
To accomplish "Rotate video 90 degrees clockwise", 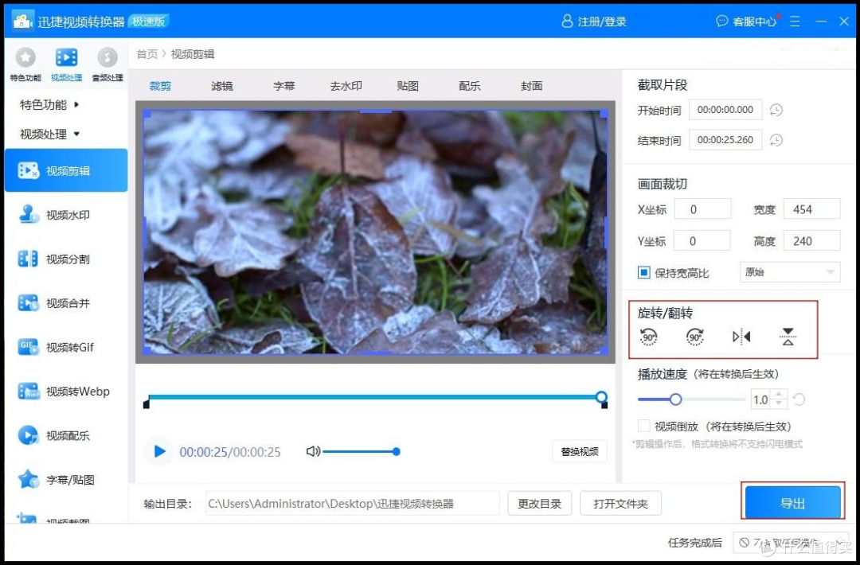I will tap(695, 337).
